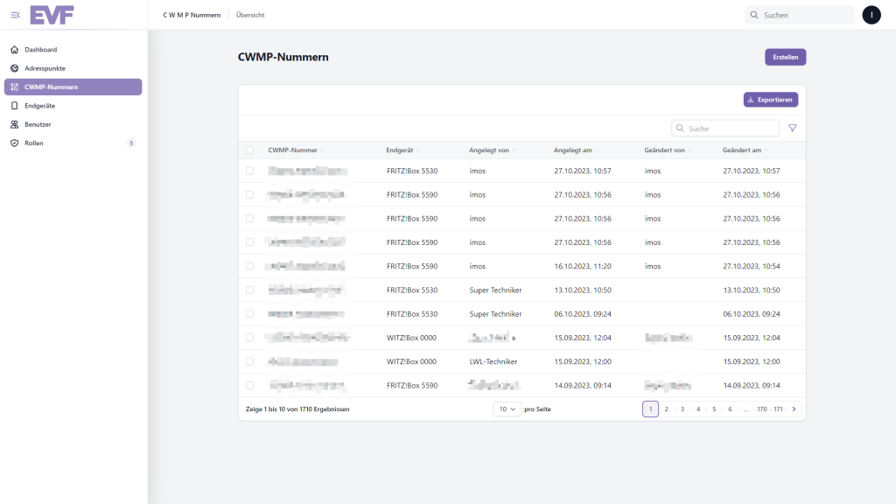Collapse the sidebar with the menu icon
Image resolution: width=896 pixels, height=504 pixels.
[x=16, y=15]
